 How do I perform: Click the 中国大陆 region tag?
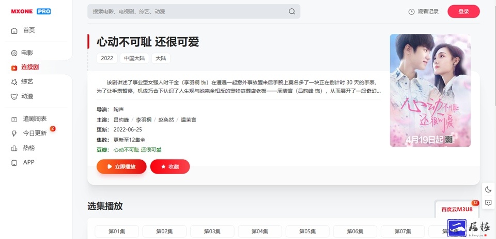pyautogui.click(x=134, y=58)
